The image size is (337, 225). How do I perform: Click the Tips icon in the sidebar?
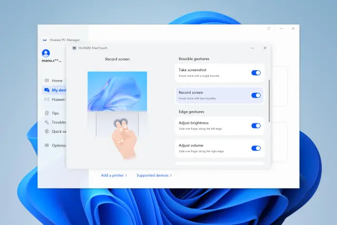pos(46,113)
